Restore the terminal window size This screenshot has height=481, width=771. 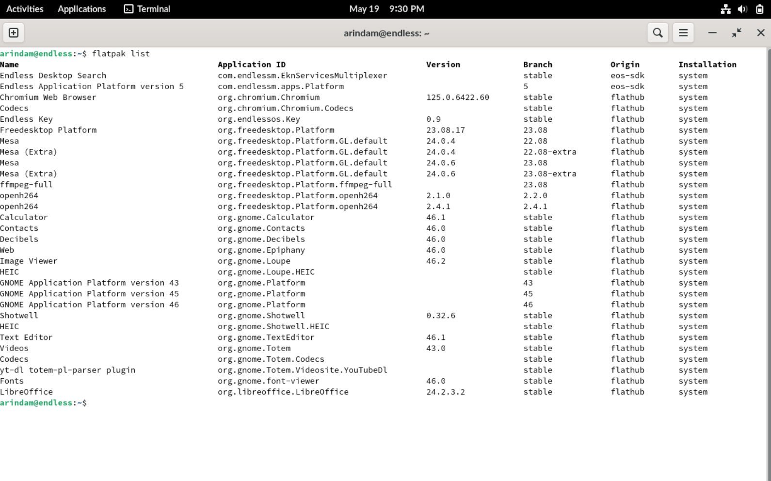point(736,33)
